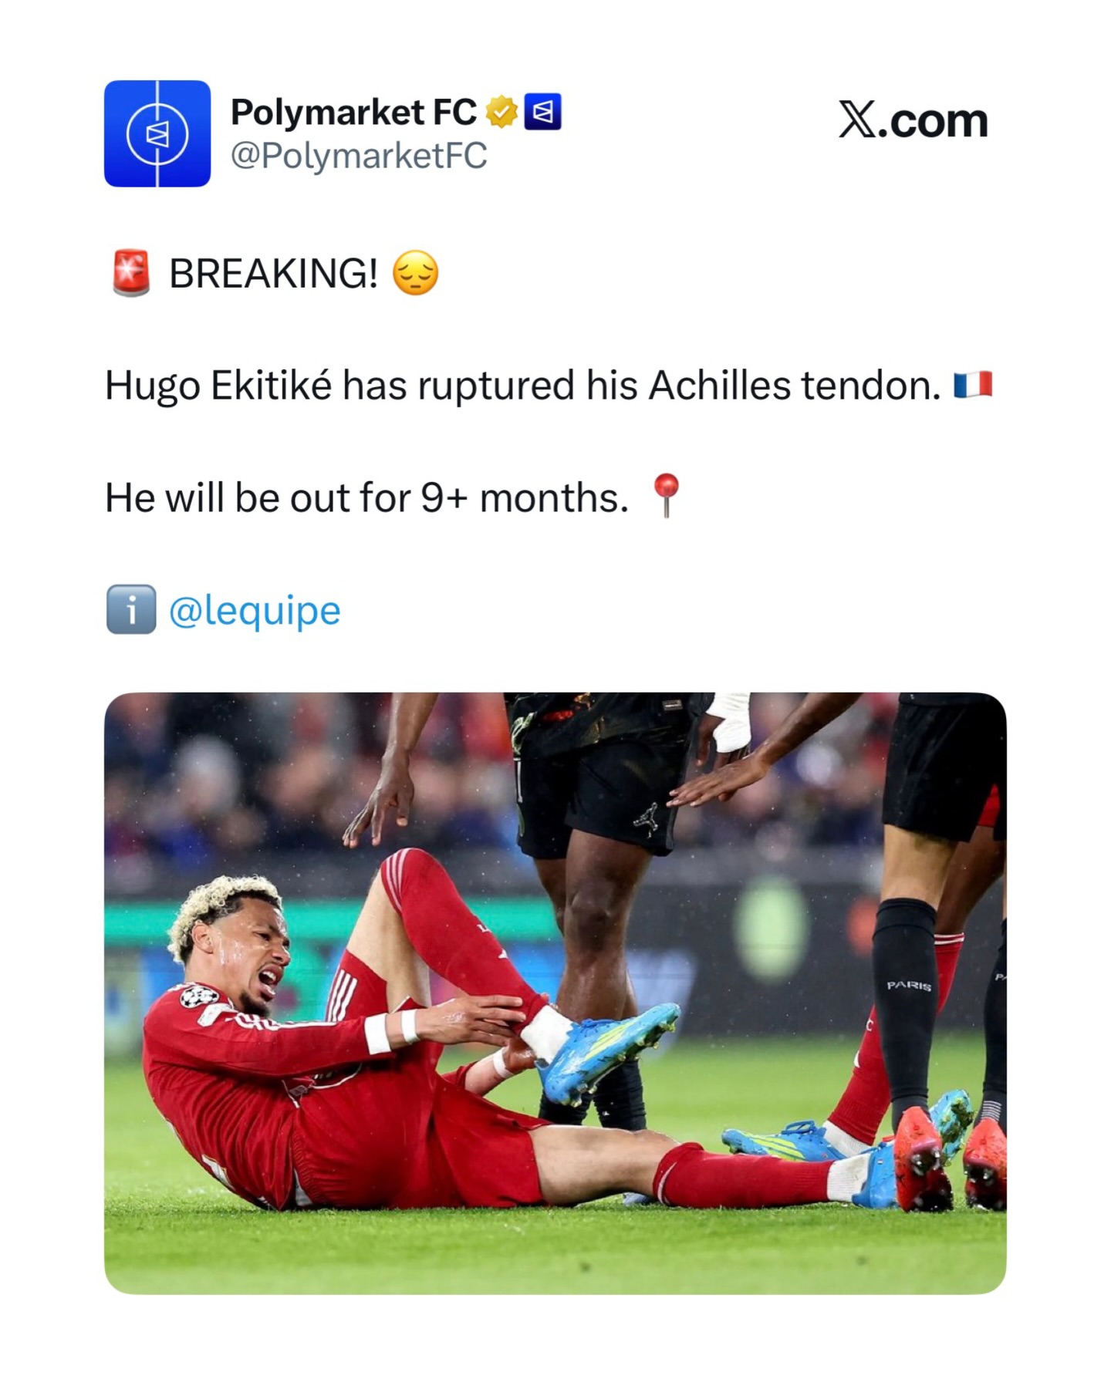Click the BREAKING! headline text
This screenshot has width=1111, height=1389.
point(273,274)
